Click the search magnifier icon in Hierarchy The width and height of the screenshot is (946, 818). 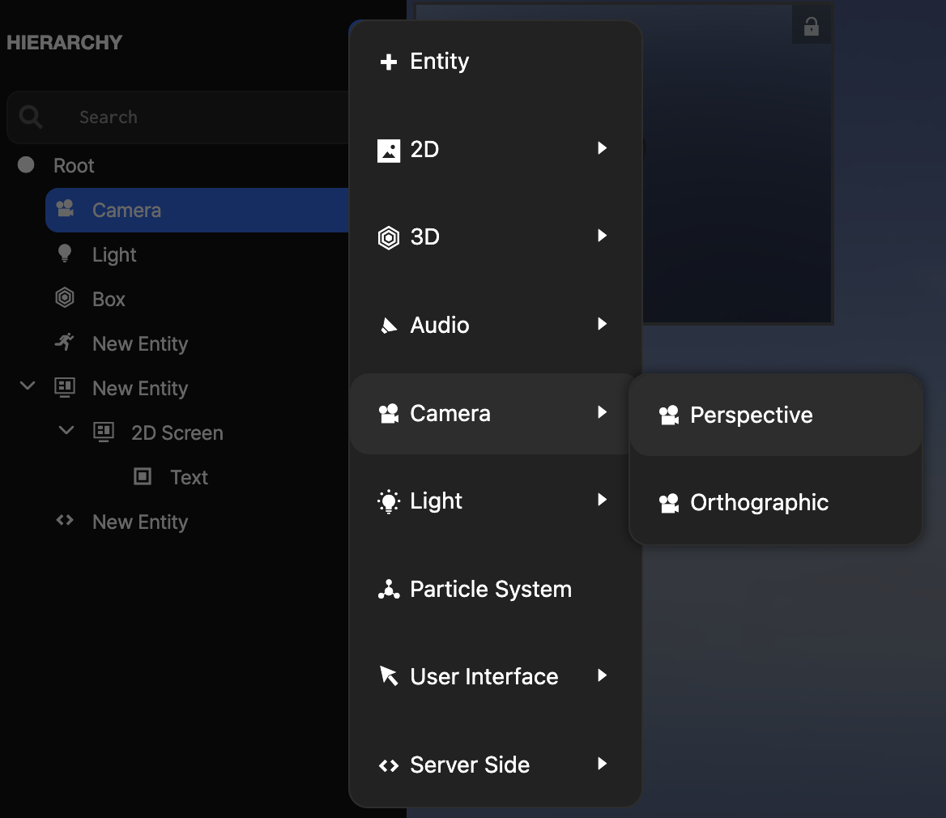pyautogui.click(x=31, y=117)
